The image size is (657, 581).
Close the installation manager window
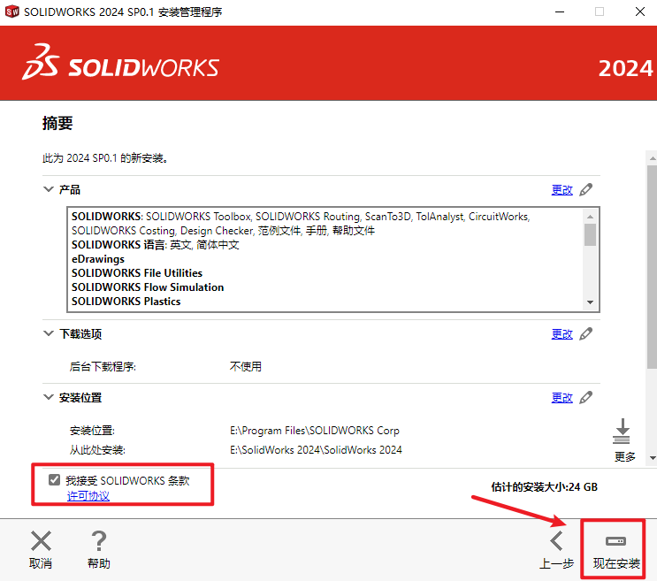point(640,11)
